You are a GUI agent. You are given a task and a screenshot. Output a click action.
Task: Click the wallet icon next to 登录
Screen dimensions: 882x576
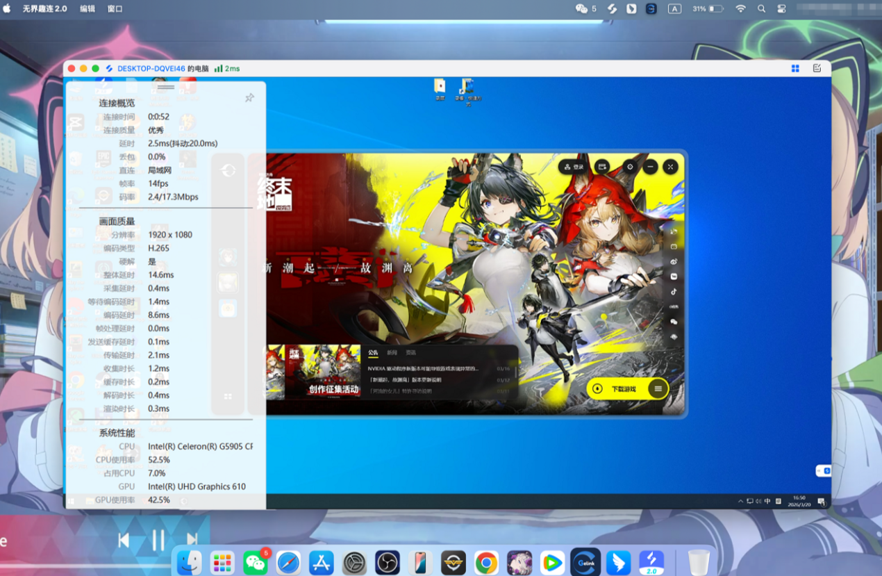[602, 167]
